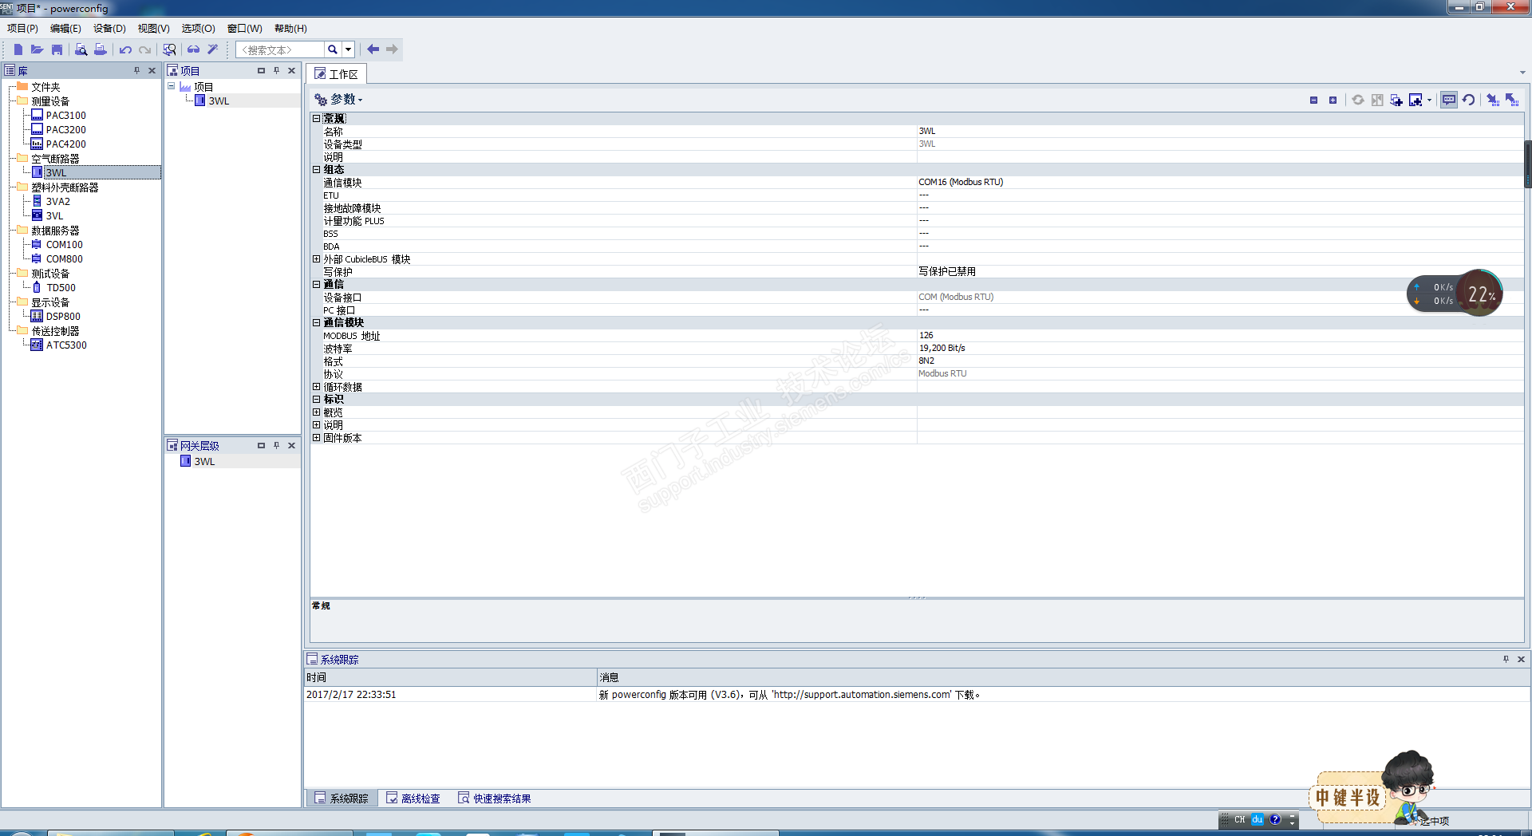Select ATC5300 in the library tree
Image resolution: width=1532 pixels, height=836 pixels.
click(66, 345)
